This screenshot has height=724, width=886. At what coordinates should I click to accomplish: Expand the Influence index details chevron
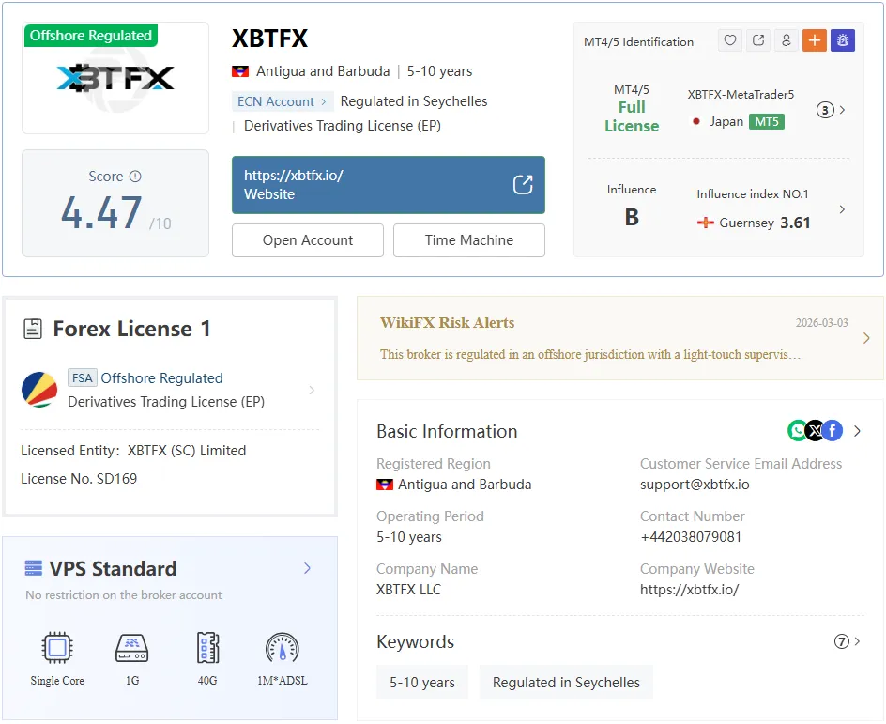[842, 209]
